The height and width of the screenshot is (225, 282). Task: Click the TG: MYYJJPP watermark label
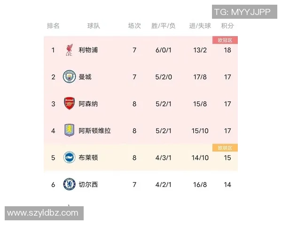(243, 12)
